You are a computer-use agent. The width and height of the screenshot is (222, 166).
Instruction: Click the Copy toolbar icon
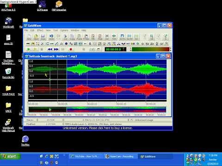click(72, 37)
